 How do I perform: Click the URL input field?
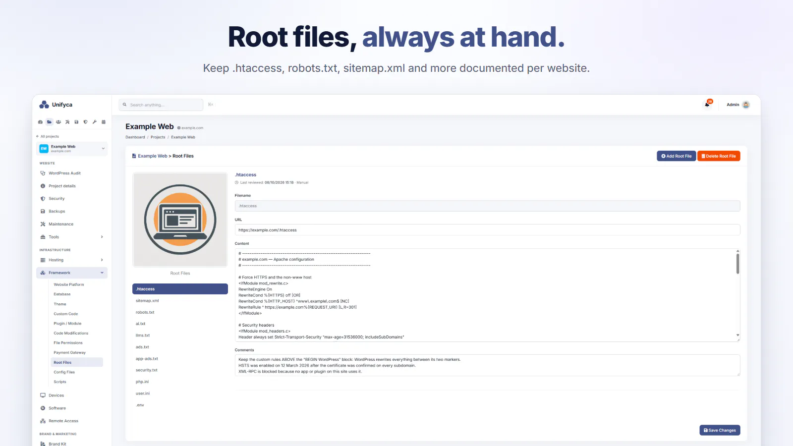point(487,230)
